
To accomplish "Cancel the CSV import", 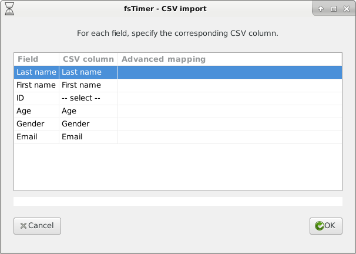I will (37, 226).
